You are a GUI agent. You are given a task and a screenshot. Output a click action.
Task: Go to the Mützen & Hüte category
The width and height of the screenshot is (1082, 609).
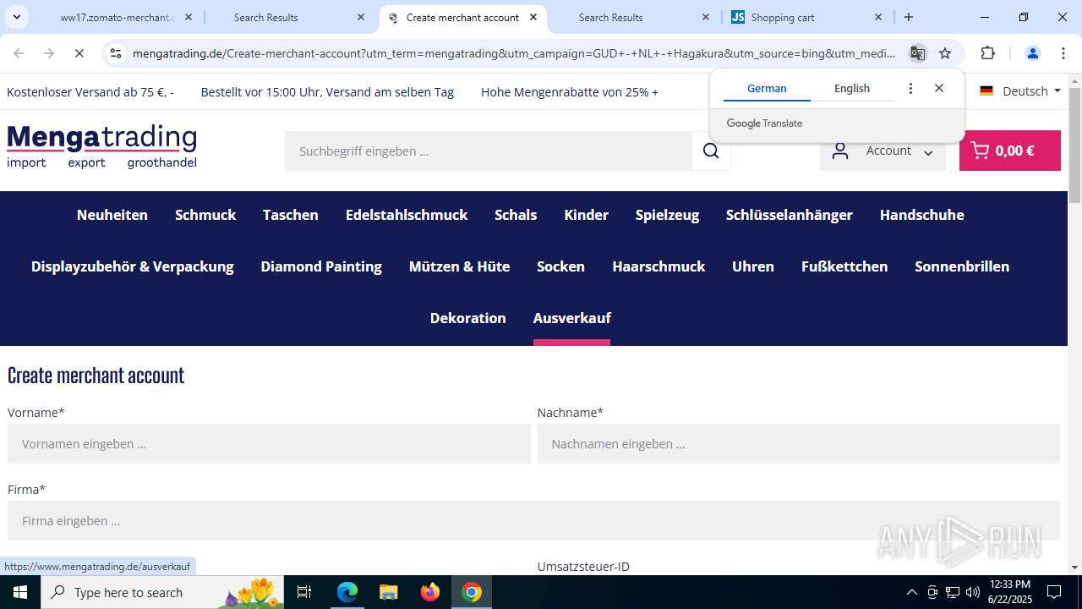459,266
